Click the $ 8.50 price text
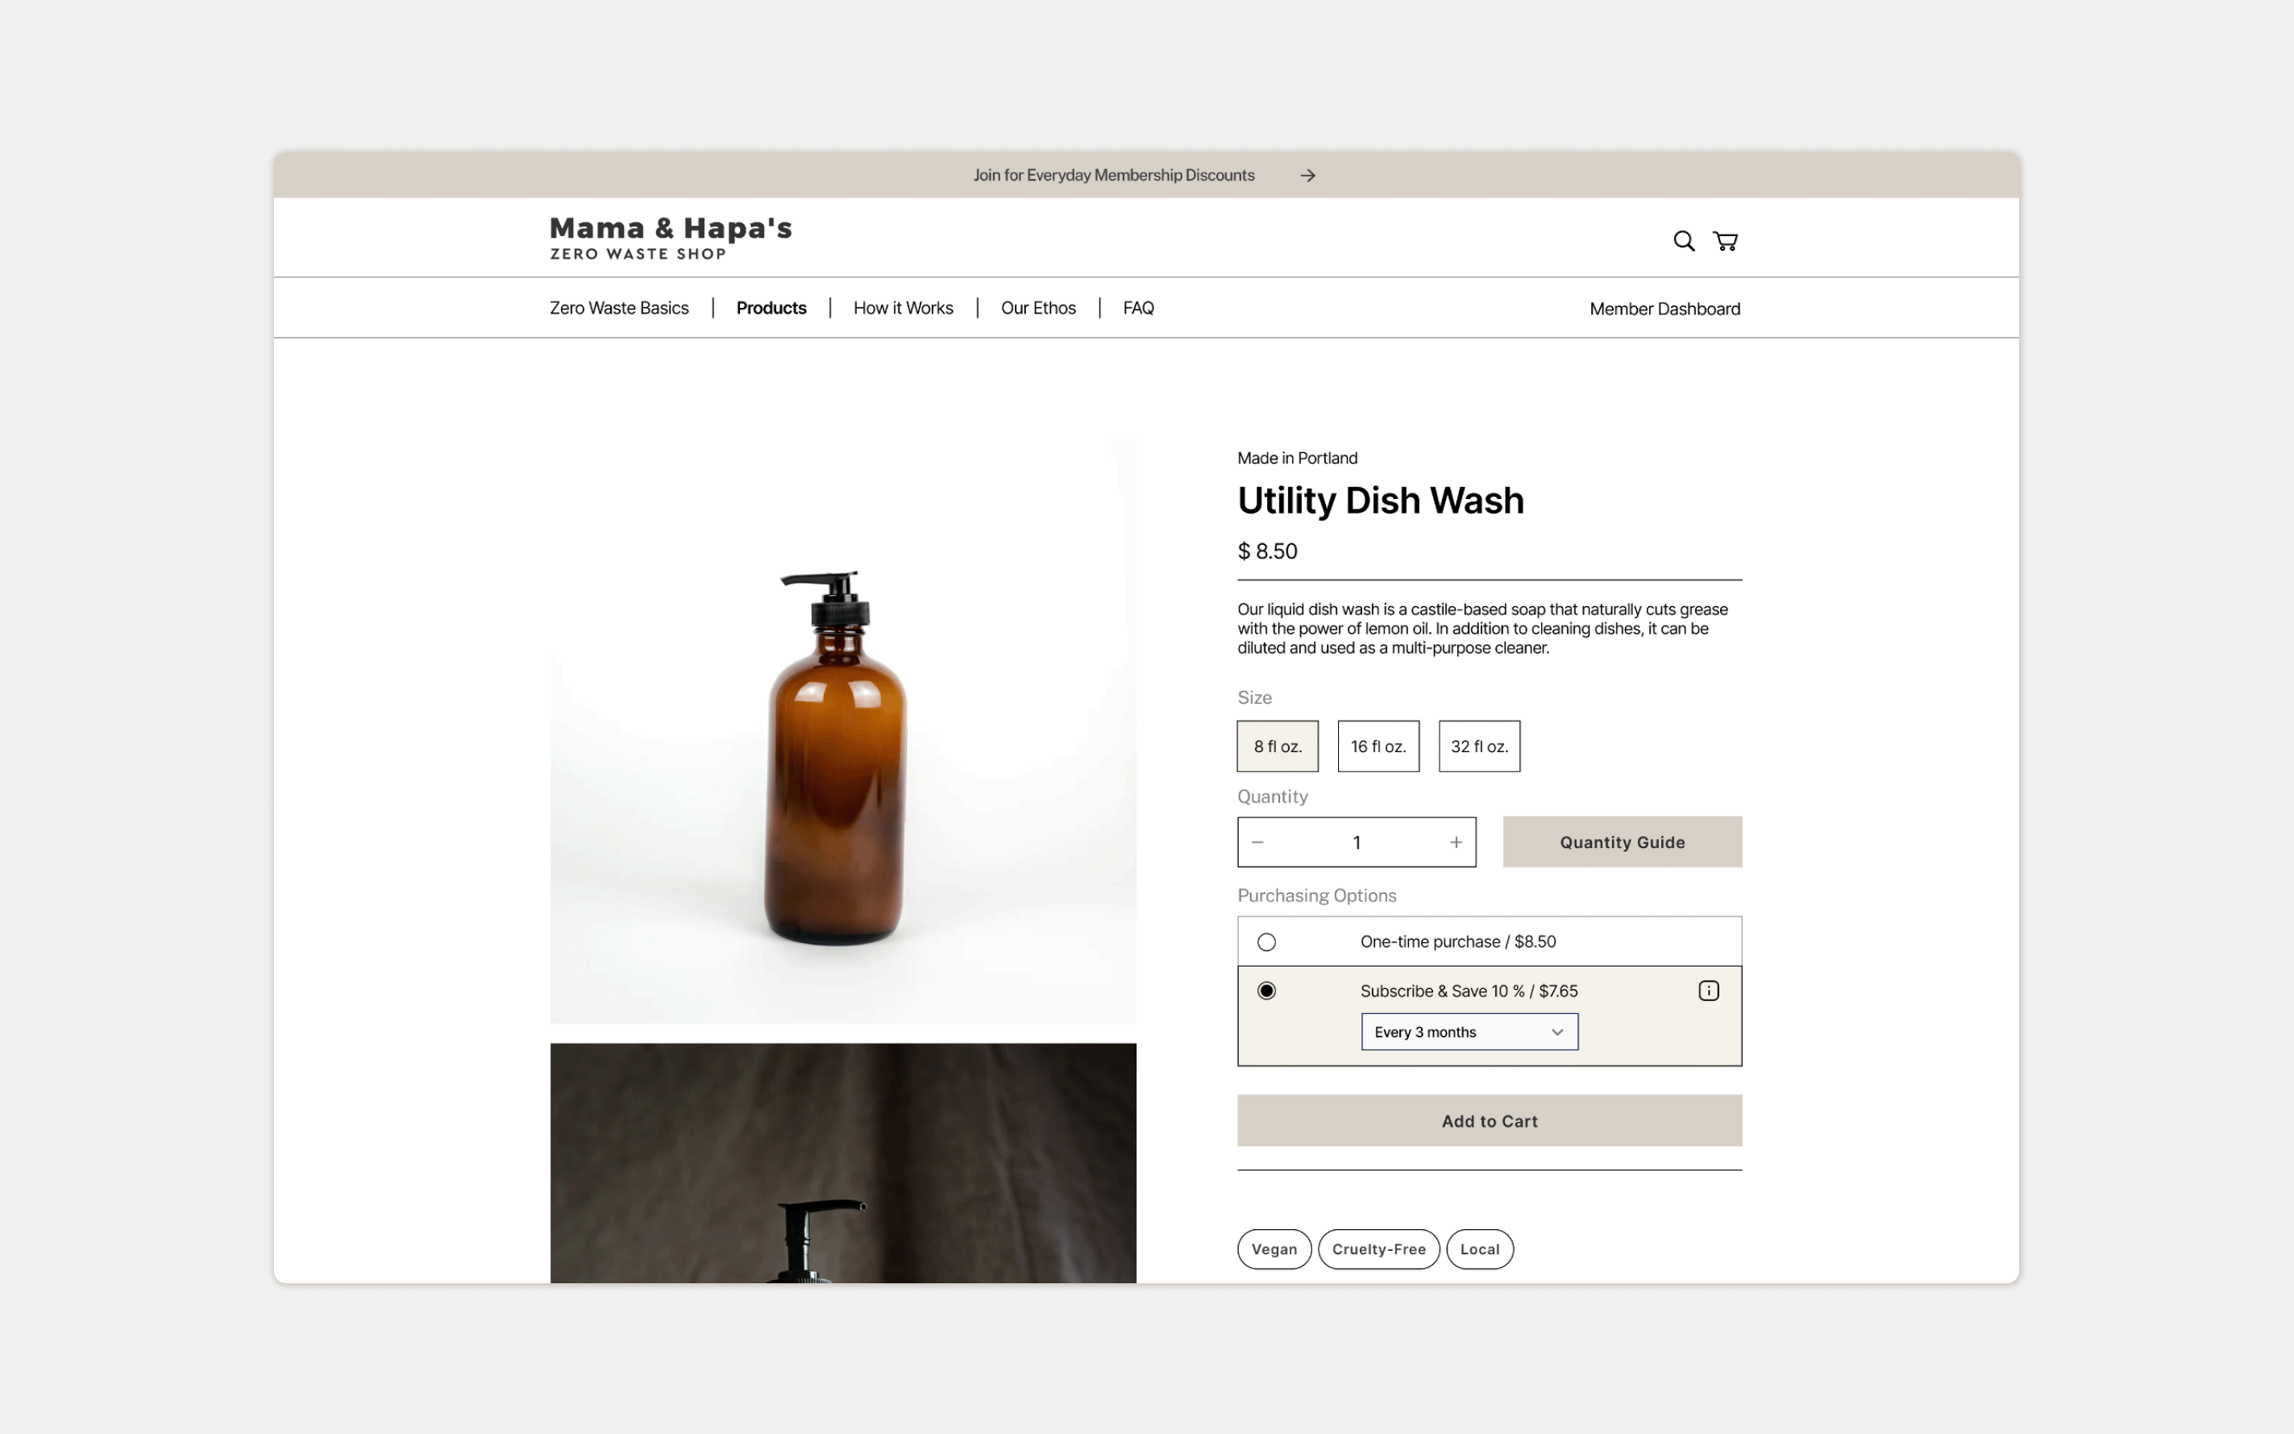Viewport: 2294px width, 1434px height. pos(1267,551)
